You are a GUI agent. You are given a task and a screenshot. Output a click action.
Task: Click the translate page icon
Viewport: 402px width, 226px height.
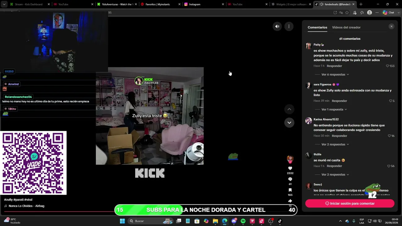point(341,13)
